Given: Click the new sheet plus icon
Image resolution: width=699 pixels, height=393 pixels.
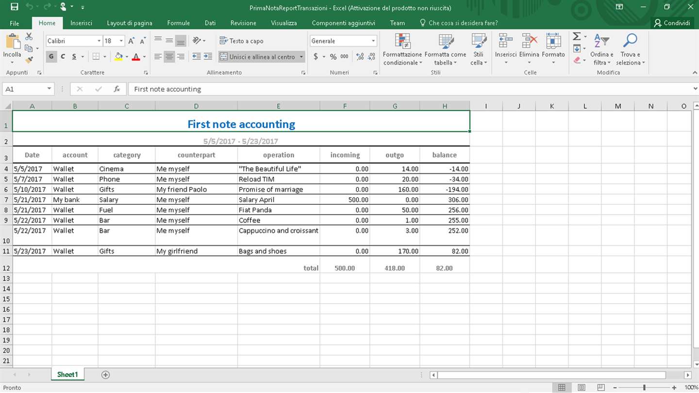Looking at the screenshot, I should [x=105, y=375].
